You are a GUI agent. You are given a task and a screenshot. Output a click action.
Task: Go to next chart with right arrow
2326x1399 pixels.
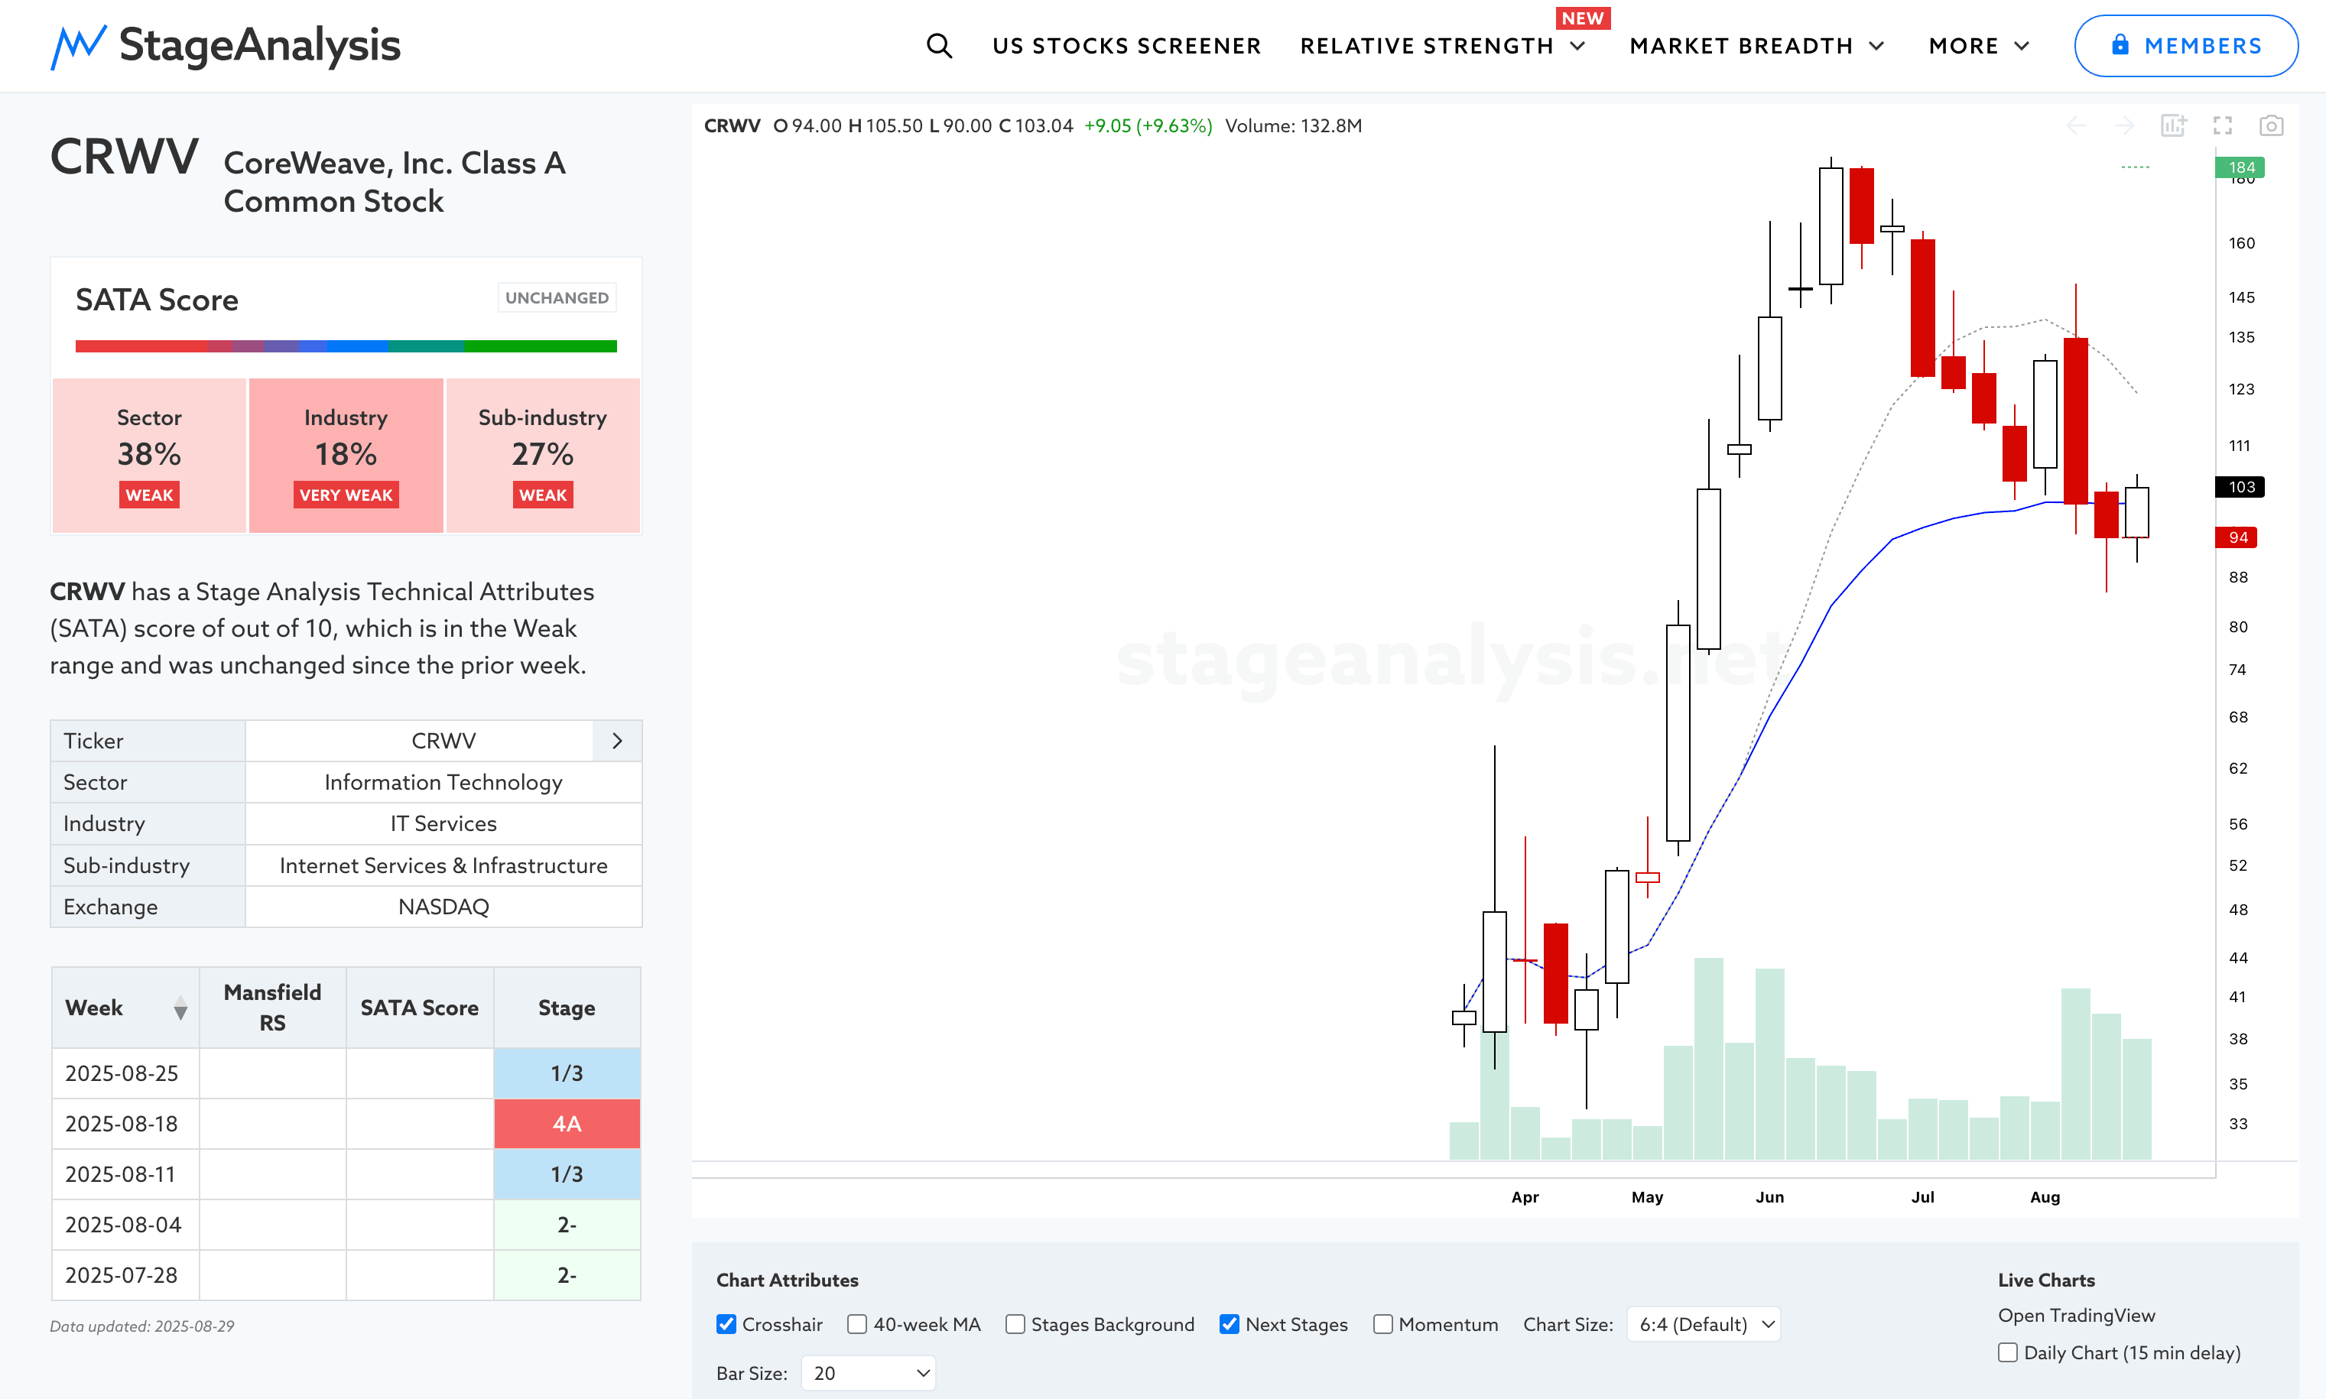coord(2123,125)
